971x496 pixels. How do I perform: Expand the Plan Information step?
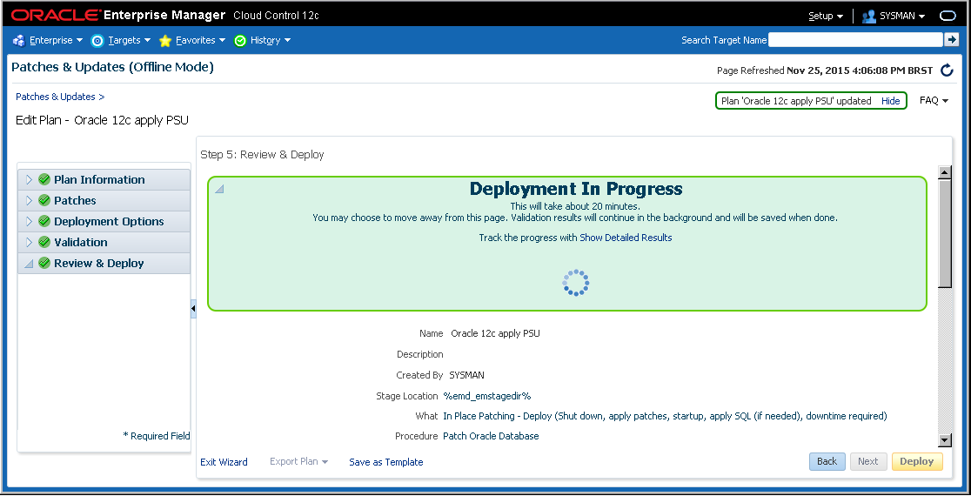[x=29, y=179]
